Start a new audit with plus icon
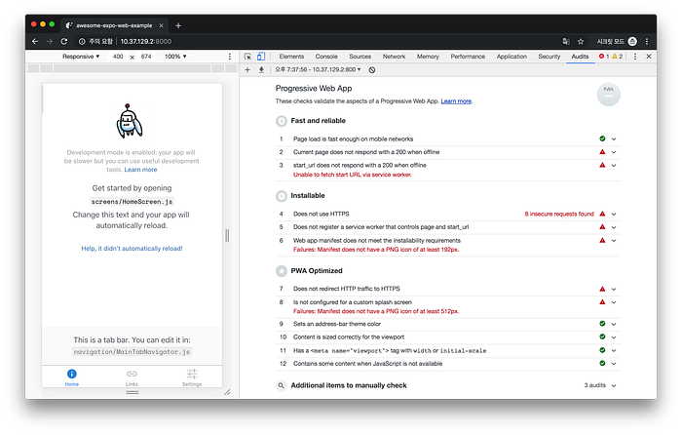The image size is (682, 435). click(x=247, y=69)
